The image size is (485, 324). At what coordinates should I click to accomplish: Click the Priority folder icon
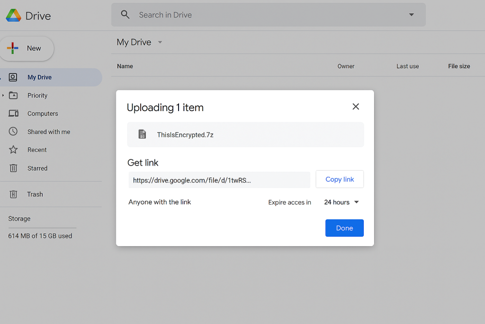click(x=14, y=95)
